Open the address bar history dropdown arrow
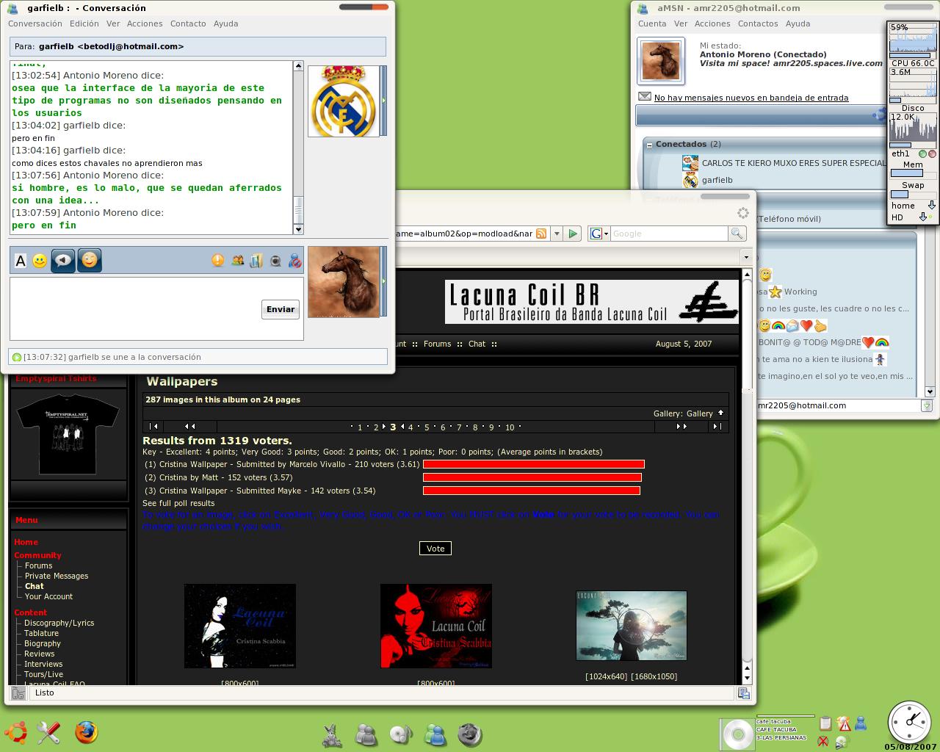This screenshot has width=940, height=752. (x=557, y=234)
